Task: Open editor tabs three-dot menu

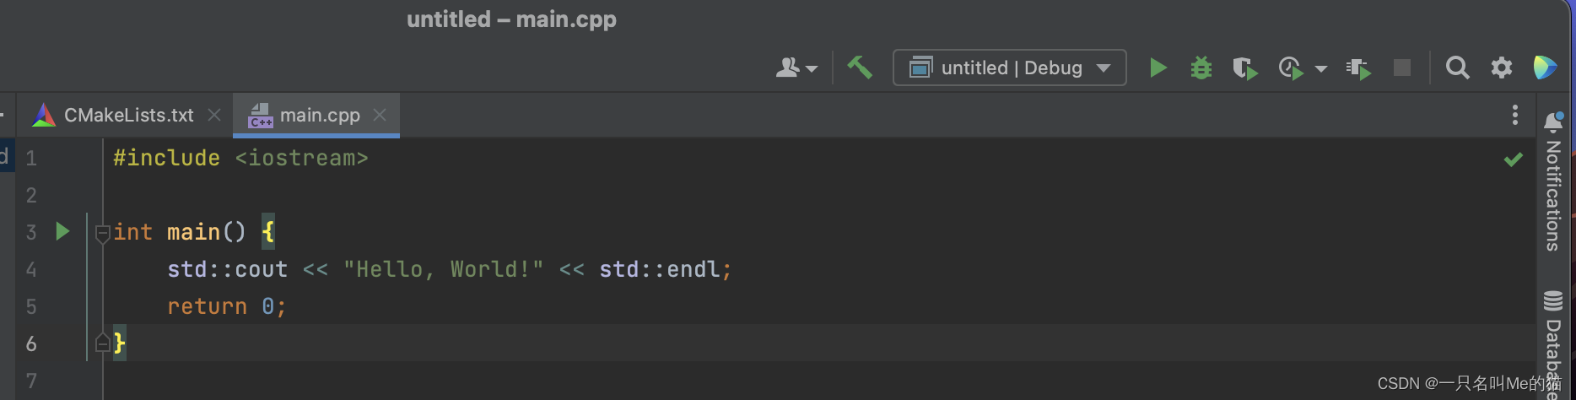Action: tap(1514, 115)
